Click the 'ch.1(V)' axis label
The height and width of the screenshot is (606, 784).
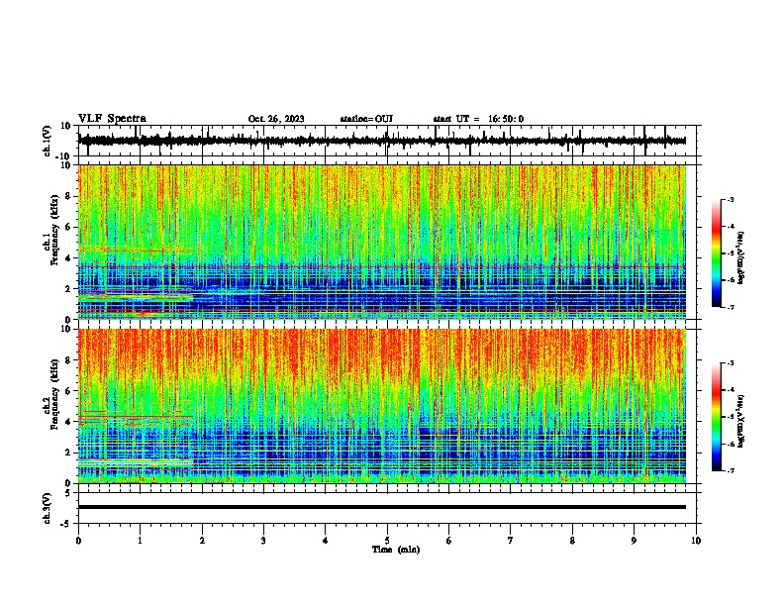click(x=48, y=141)
